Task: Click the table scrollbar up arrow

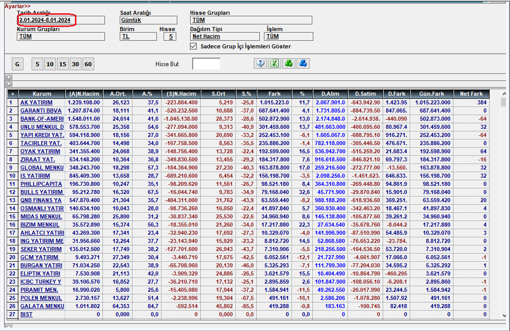Action: point(504,94)
